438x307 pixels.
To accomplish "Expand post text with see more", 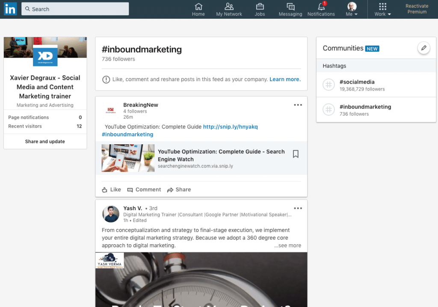I will [x=287, y=246].
